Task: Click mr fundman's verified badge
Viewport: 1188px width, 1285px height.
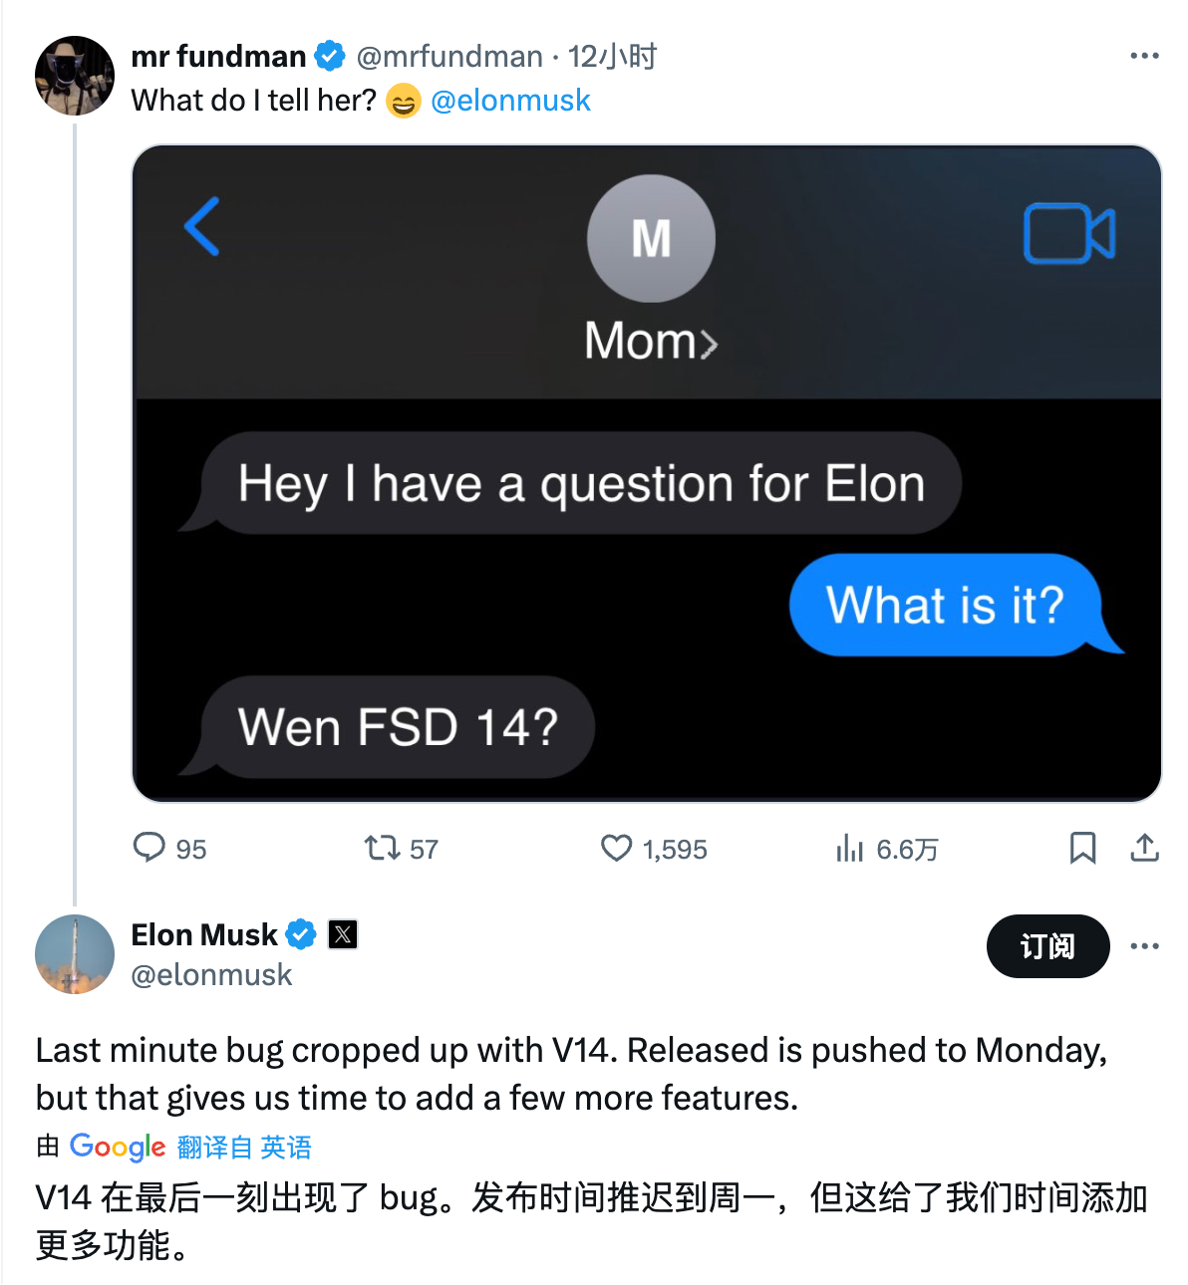Action: 330,56
